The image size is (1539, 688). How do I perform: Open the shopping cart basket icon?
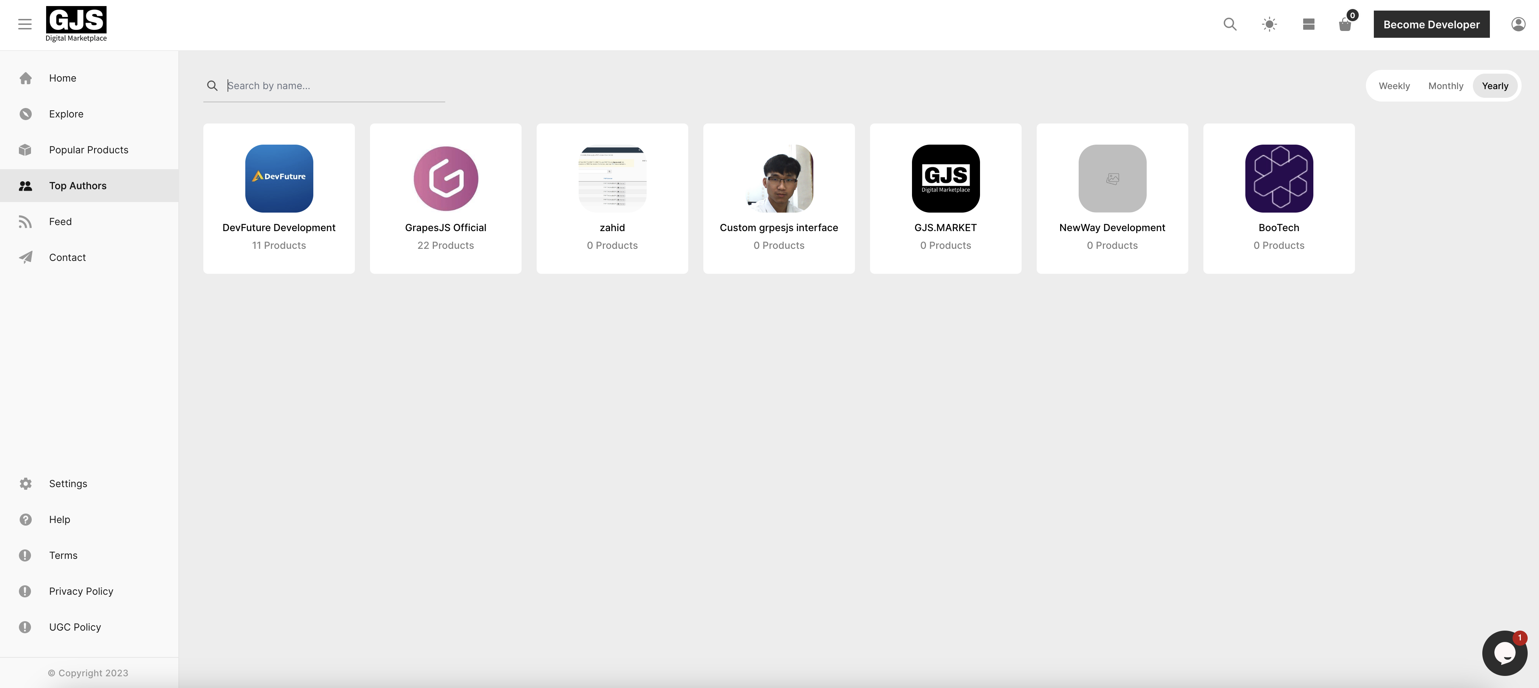(1345, 25)
